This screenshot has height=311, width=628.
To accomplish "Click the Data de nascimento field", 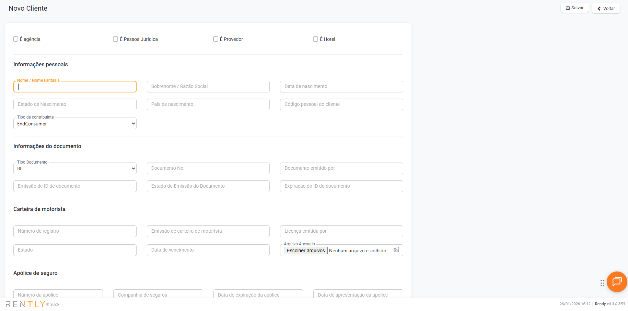I will pyautogui.click(x=341, y=87).
